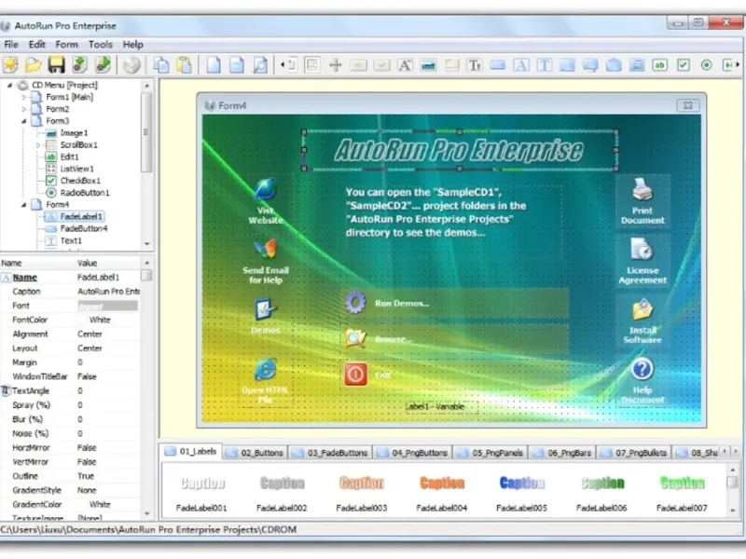Collapse the Form4 tree node

(x=24, y=204)
